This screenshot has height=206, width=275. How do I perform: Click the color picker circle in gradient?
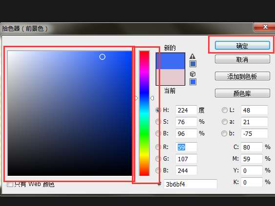[102, 57]
